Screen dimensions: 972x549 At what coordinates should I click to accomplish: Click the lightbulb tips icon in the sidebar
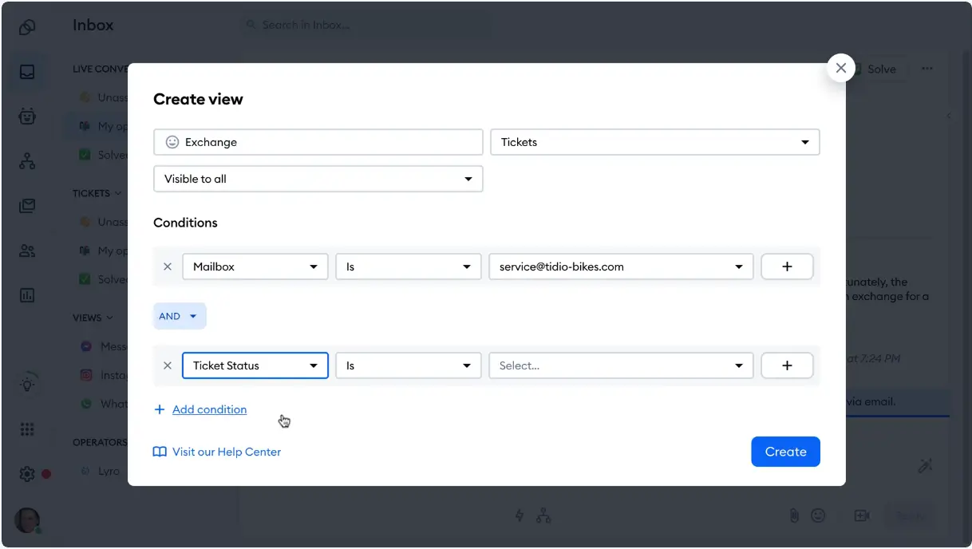[27, 385]
